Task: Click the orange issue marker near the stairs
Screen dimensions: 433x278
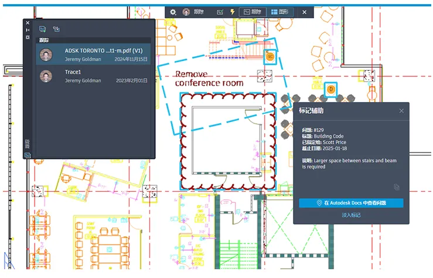Action: pyautogui.click(x=270, y=57)
